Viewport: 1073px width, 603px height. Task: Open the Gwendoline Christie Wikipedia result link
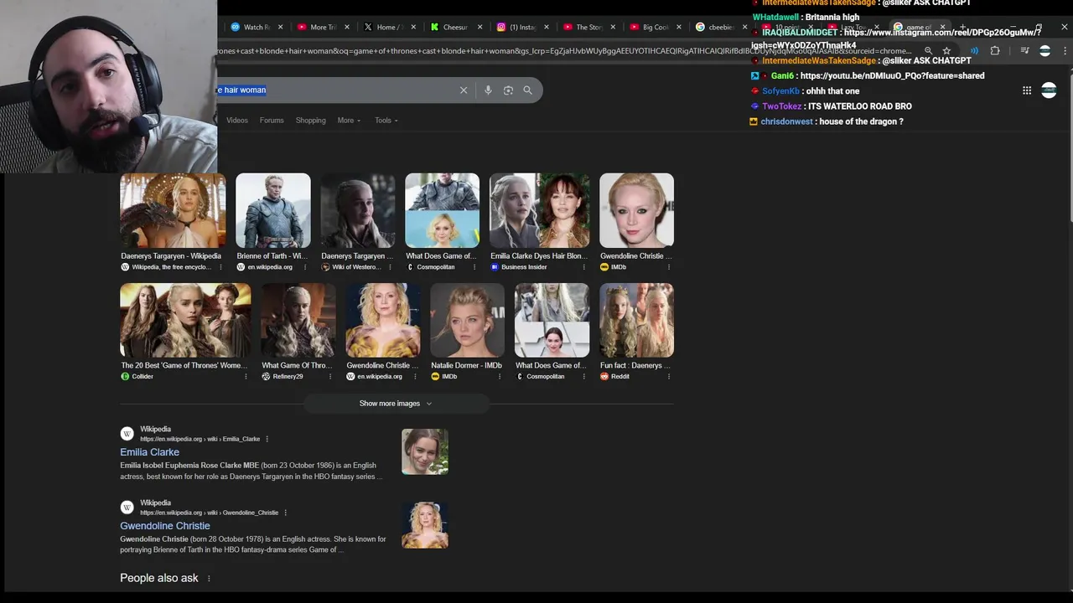(x=165, y=526)
